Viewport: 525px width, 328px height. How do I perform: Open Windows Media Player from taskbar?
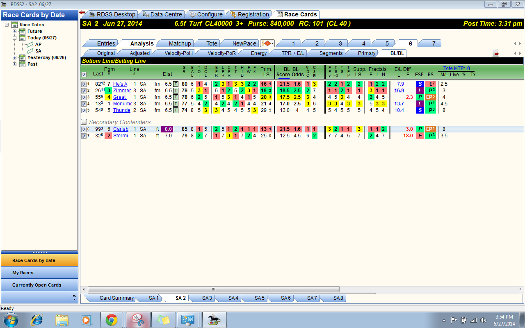[x=87, y=320]
